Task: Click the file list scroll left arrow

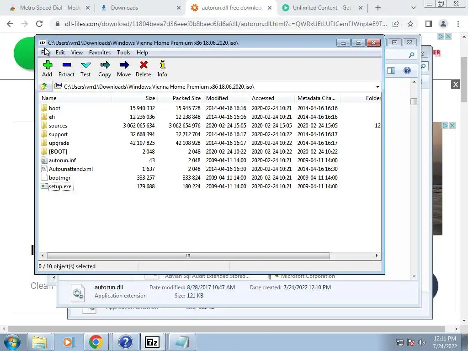Action: pyautogui.click(x=43, y=255)
